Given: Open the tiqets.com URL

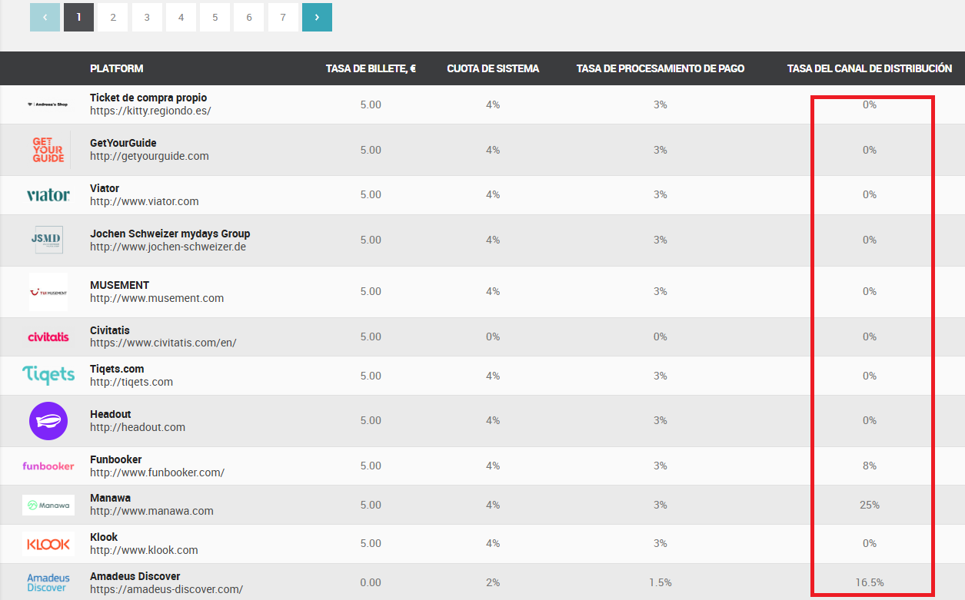Looking at the screenshot, I should click(x=131, y=382).
